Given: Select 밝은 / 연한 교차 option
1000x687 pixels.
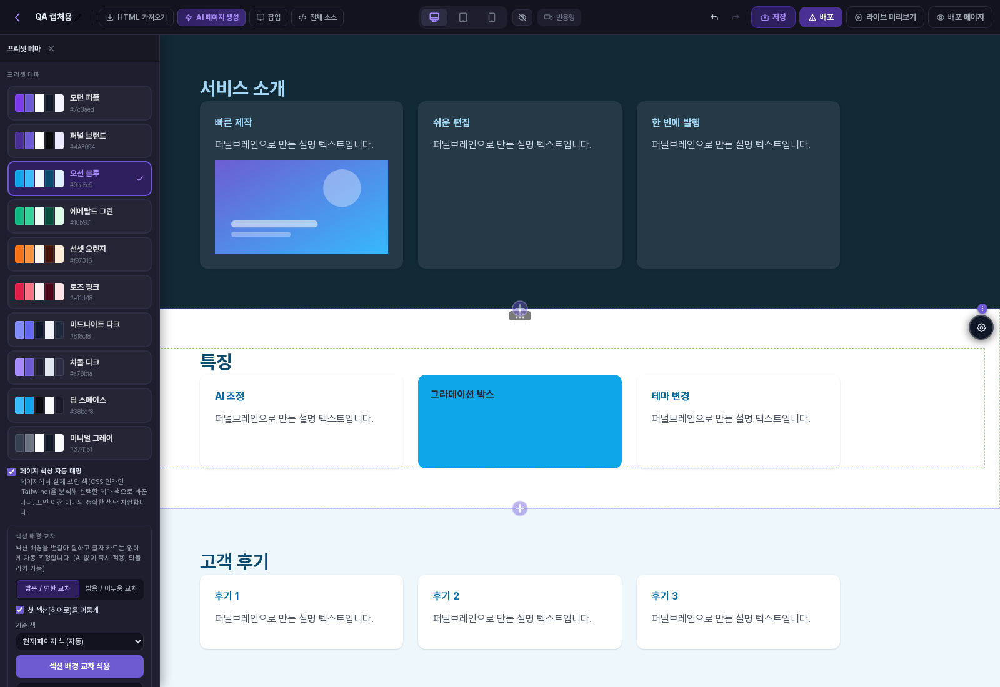Looking at the screenshot, I should (48, 588).
